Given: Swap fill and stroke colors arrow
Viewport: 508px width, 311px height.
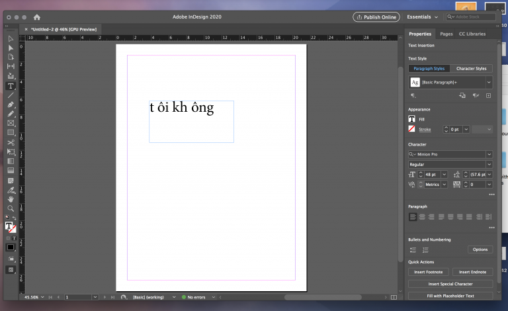Looking at the screenshot, I should coord(14,218).
